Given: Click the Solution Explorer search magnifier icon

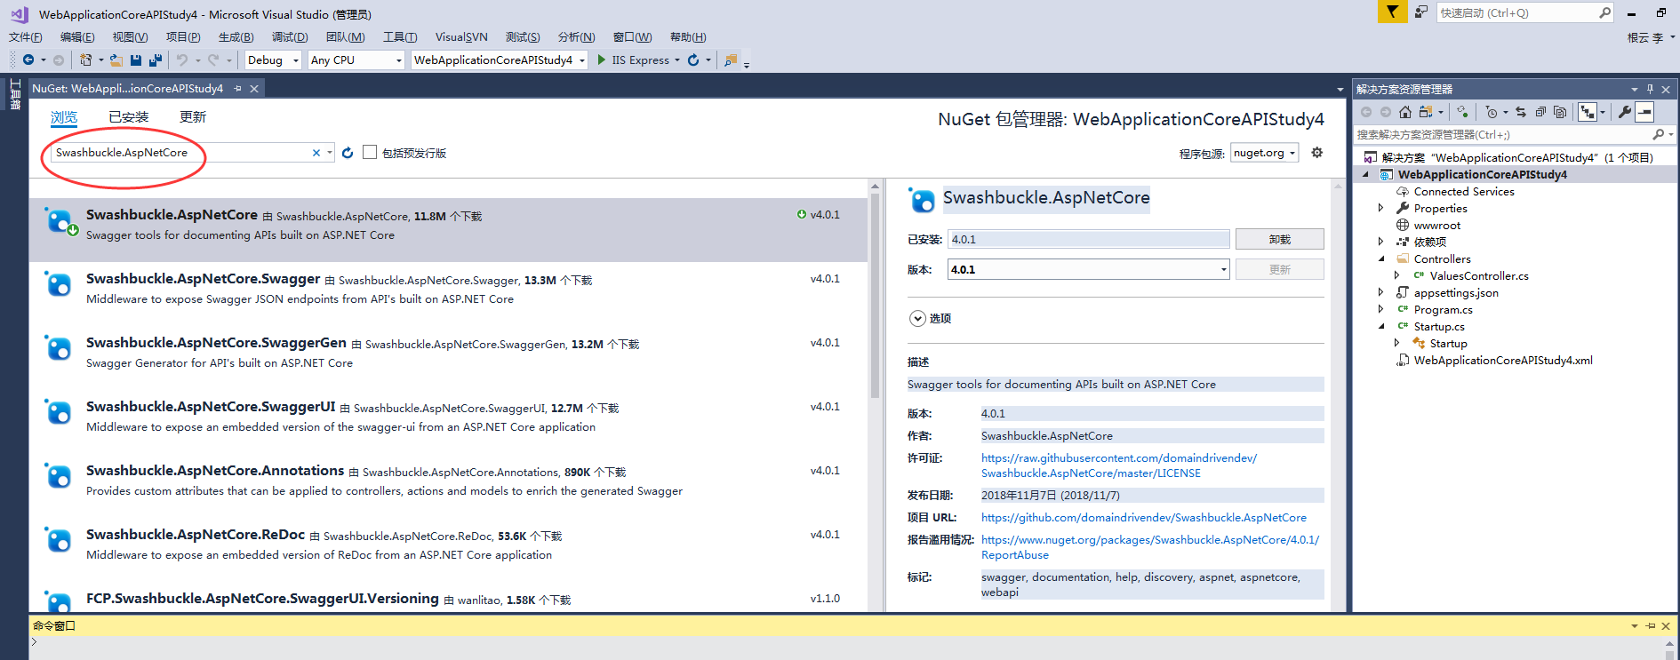Looking at the screenshot, I should tap(1658, 134).
